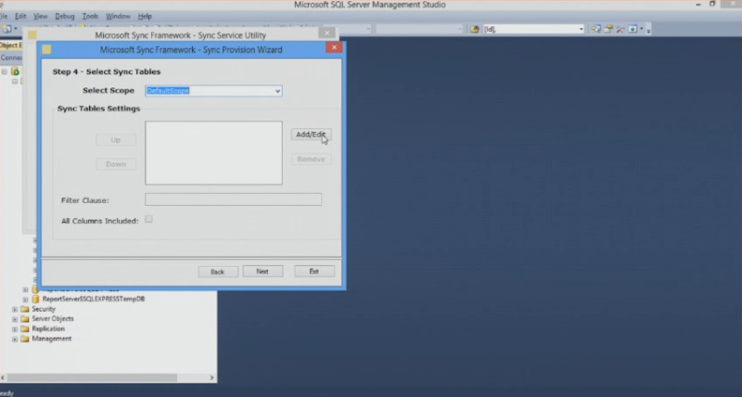Restore down the Management Studio window
This screenshot has width=742, height=397.
pyautogui.click(x=712, y=4)
